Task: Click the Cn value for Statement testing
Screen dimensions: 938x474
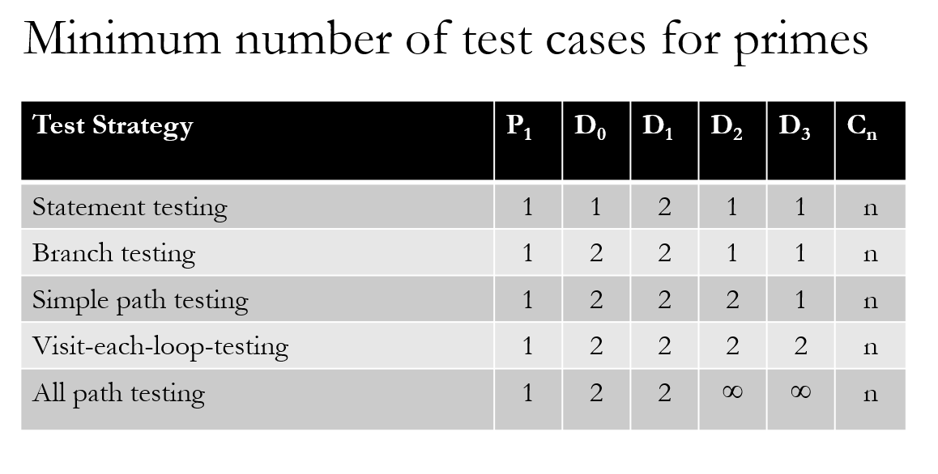Action: pyautogui.click(x=870, y=208)
